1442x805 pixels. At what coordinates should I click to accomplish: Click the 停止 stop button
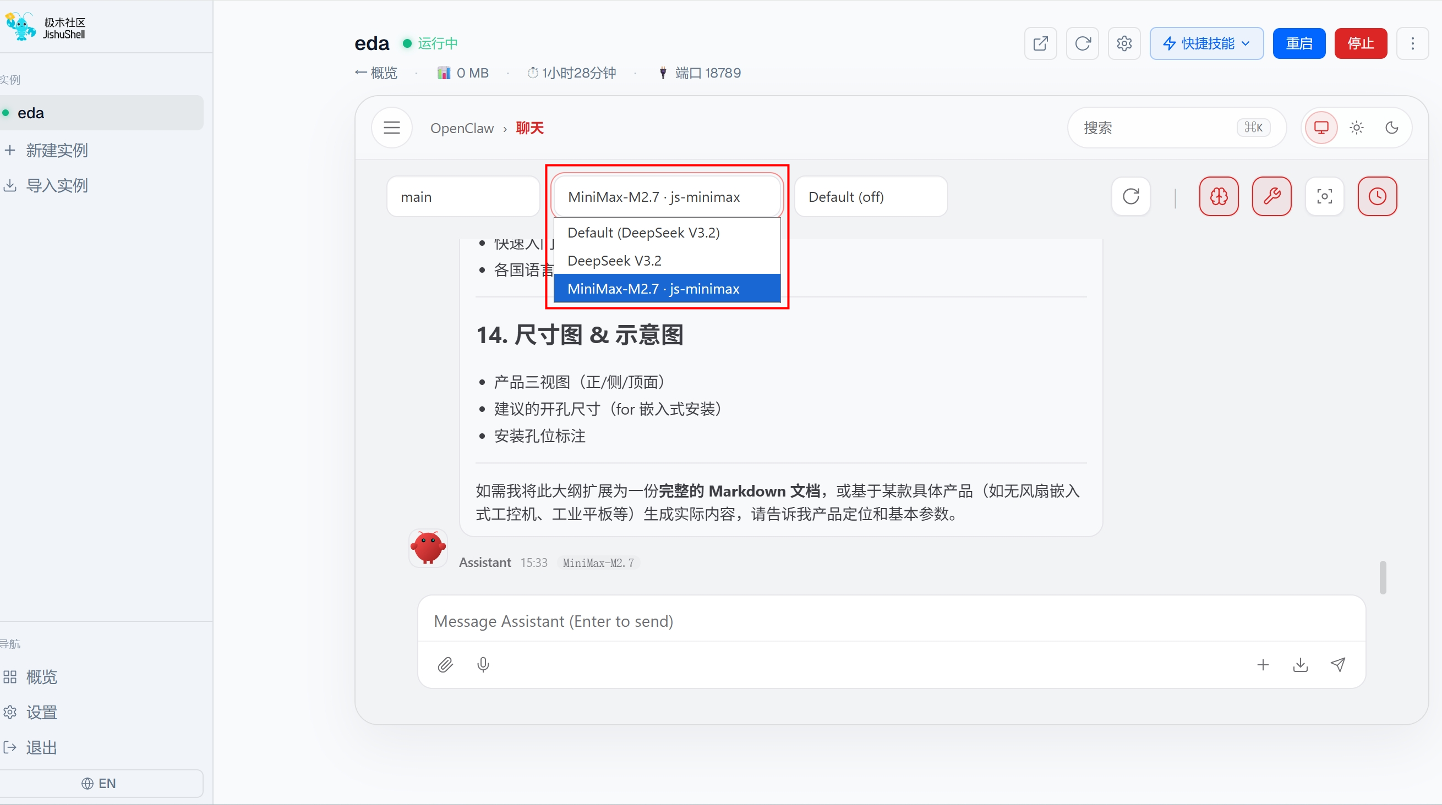click(x=1361, y=43)
